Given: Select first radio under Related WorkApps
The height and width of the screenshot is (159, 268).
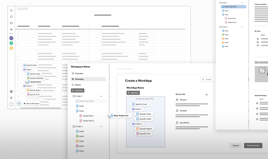Looking at the screenshot, I should [x=257, y=103].
